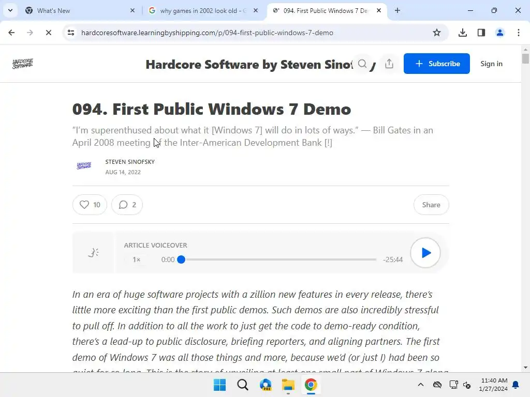Go back to the previous page
Viewport: 530px width, 397px height.
pyautogui.click(x=11, y=33)
